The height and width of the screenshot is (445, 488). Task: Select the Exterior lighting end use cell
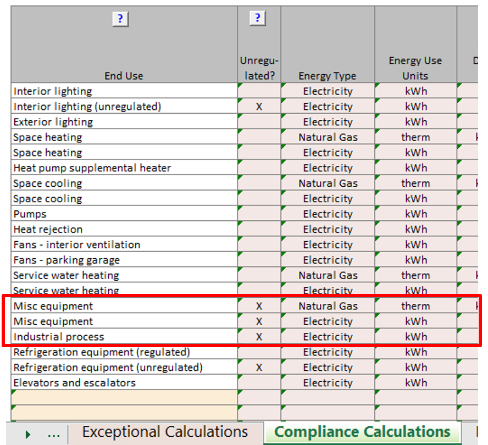tap(124, 122)
